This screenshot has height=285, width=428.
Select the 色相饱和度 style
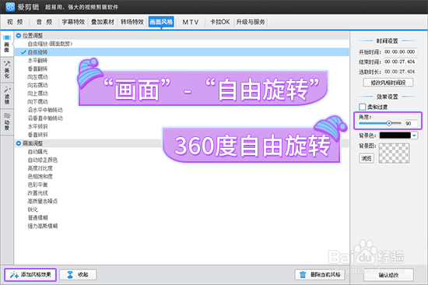coord(40,176)
